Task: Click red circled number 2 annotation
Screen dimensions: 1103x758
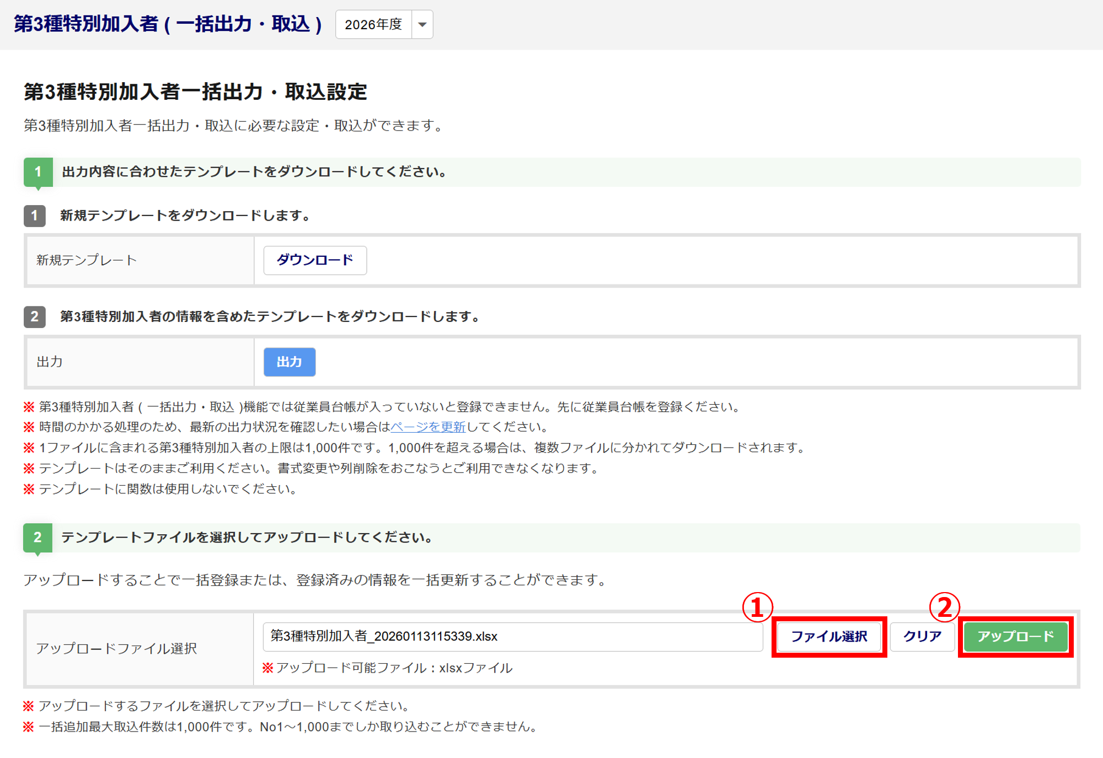Action: click(x=944, y=608)
